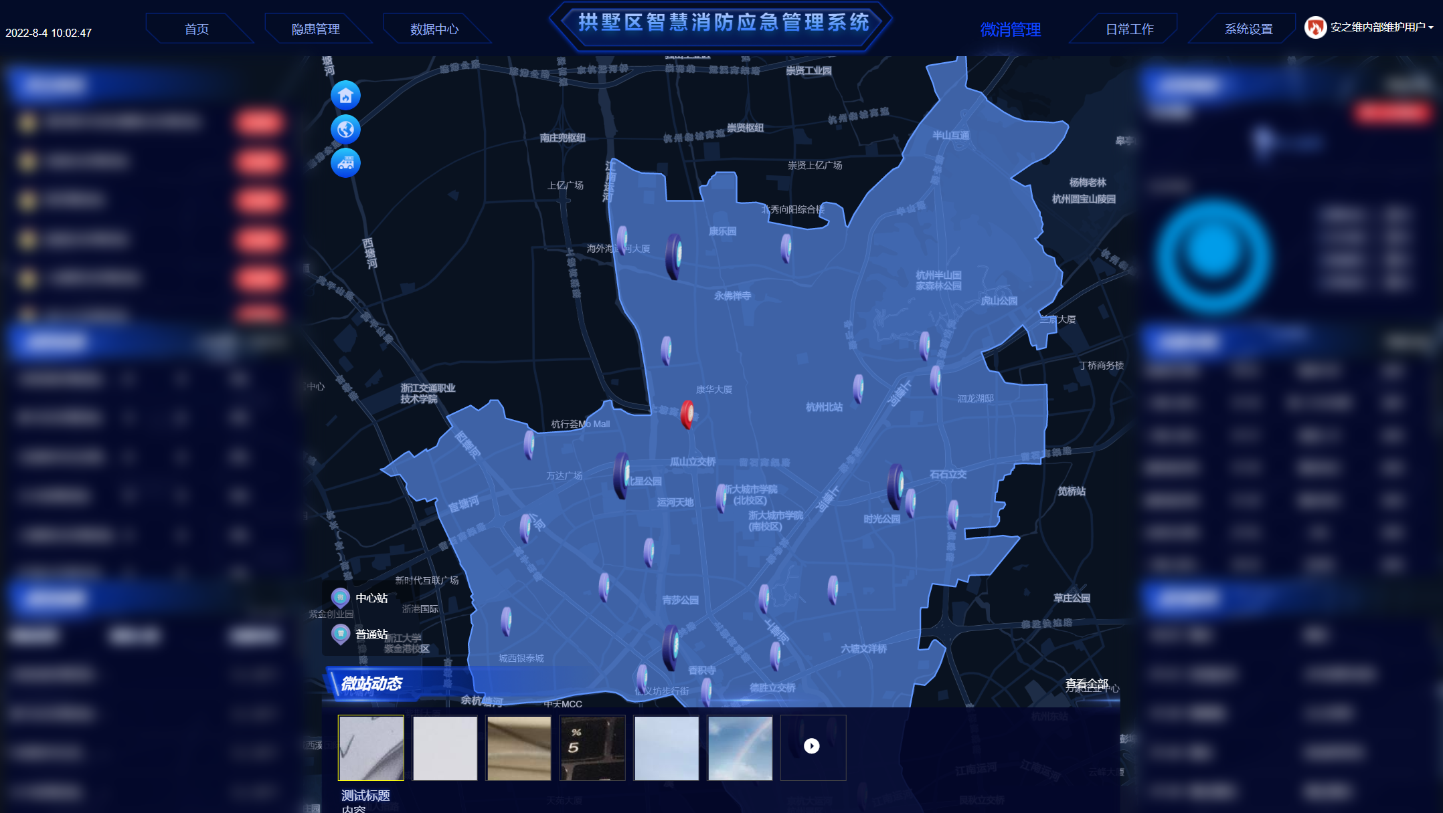Open the rainbow sky thumbnail
This screenshot has width=1443, height=813.
pos(740,747)
